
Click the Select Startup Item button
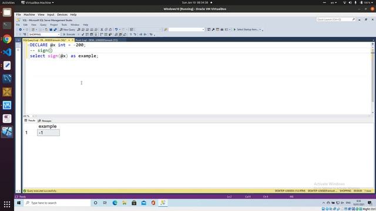point(246,29)
